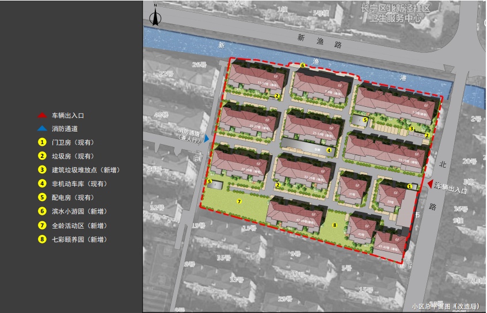
Task: Click map marker 5 beside activity lawn 7
Action: pyautogui.click(x=210, y=181)
